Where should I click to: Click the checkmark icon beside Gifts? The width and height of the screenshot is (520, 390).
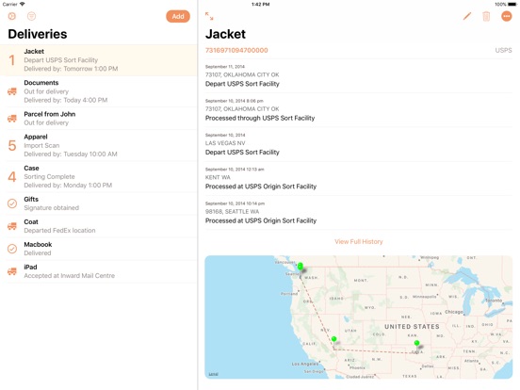(12, 203)
